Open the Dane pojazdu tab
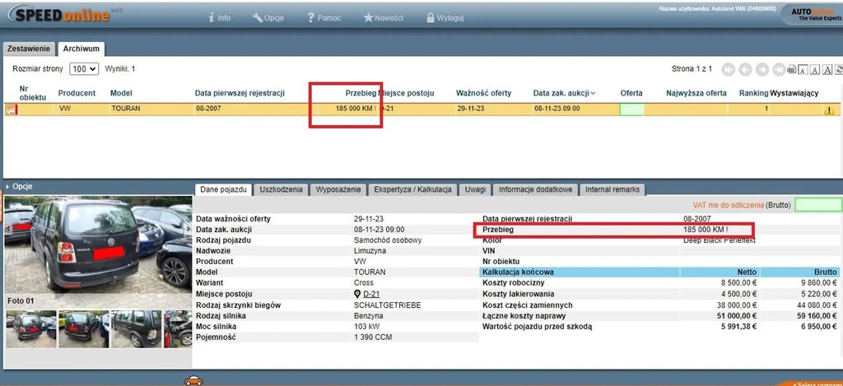Viewport: 843px width, 386px height. [224, 190]
